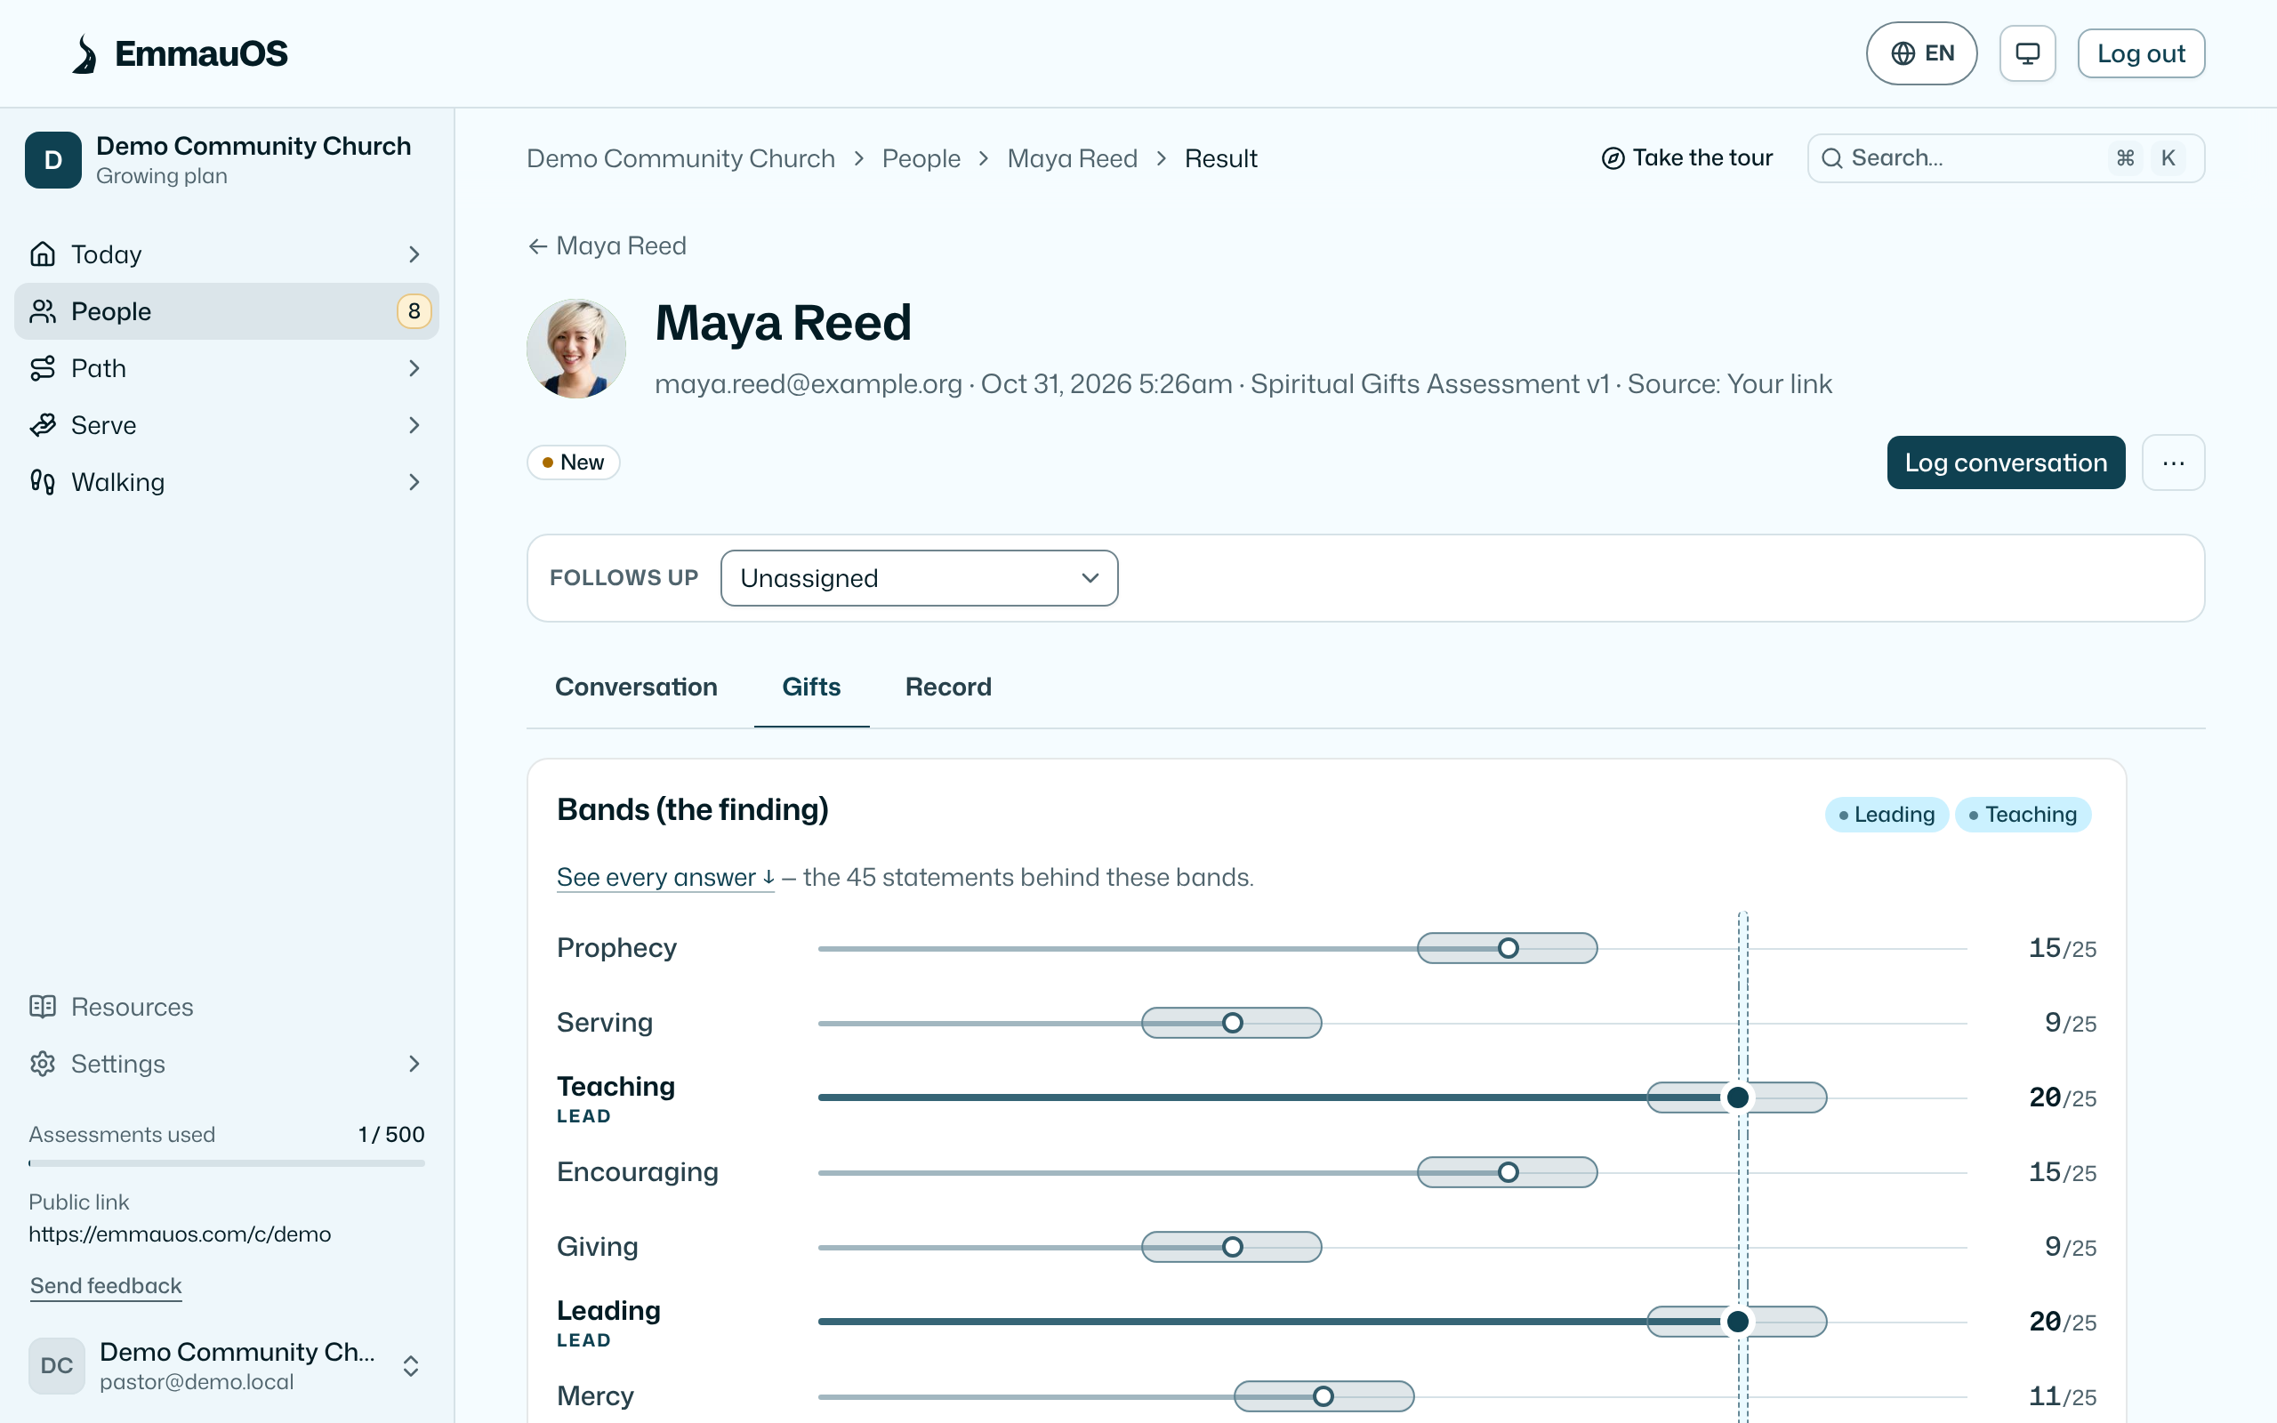This screenshot has height=1423, width=2277.
Task: Click the Leading tag pill
Action: pyautogui.click(x=1887, y=815)
